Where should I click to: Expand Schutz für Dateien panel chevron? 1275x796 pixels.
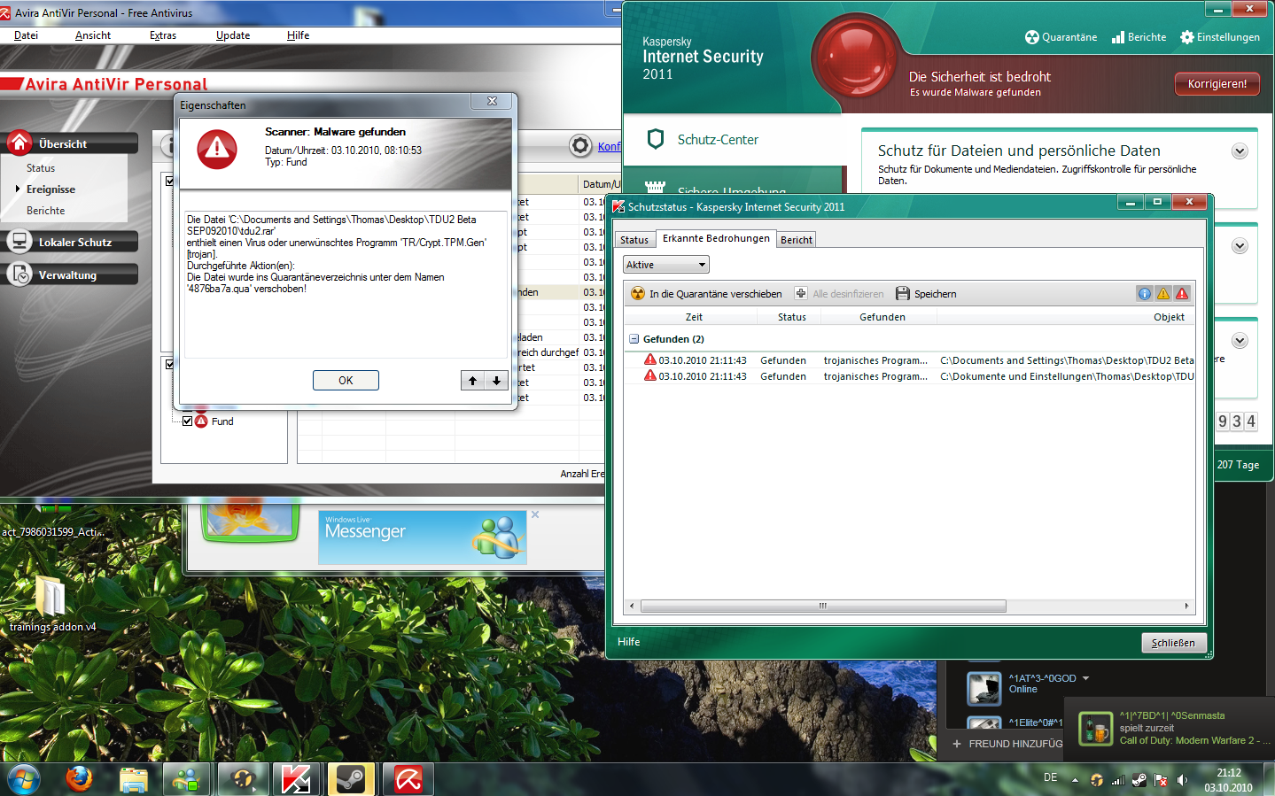coord(1240,151)
